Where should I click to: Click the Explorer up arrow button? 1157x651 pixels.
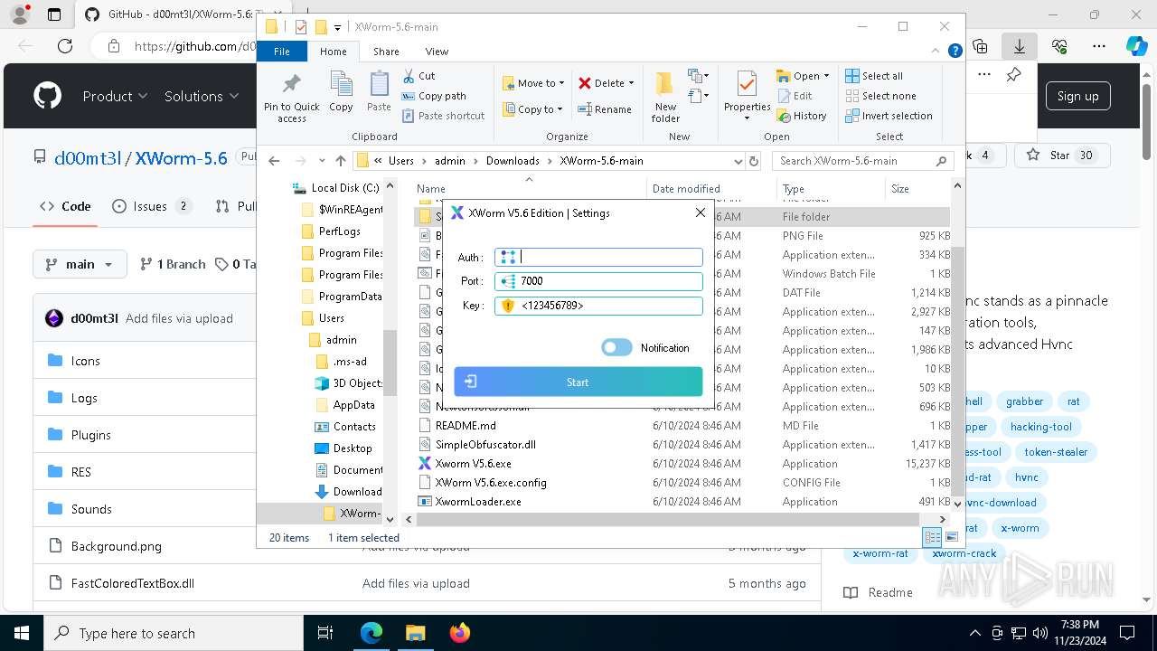340,161
